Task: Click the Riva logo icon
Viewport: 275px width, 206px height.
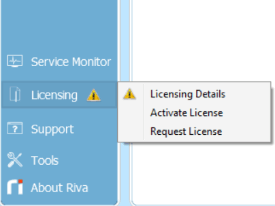Action: [15, 187]
